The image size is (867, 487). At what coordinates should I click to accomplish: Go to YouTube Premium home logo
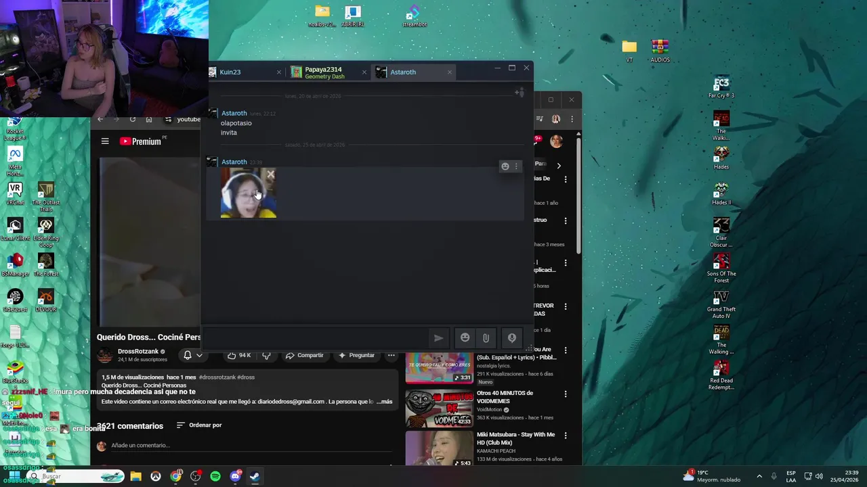140,141
